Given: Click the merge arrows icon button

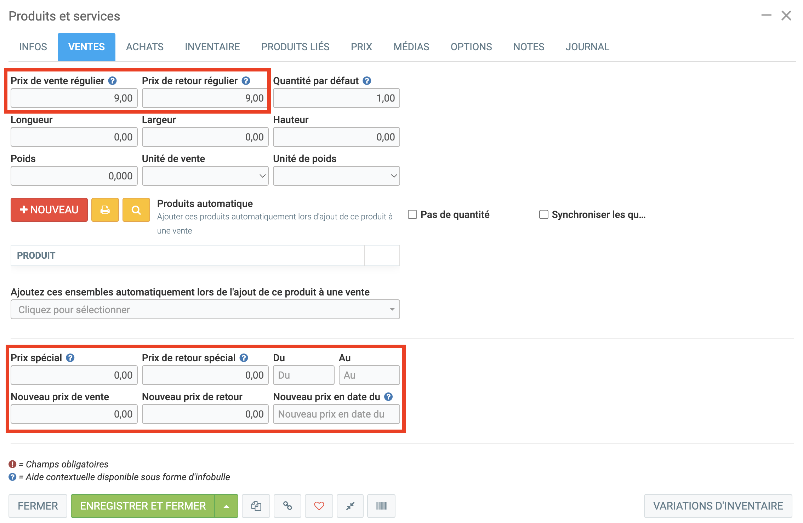Looking at the screenshot, I should (350, 506).
